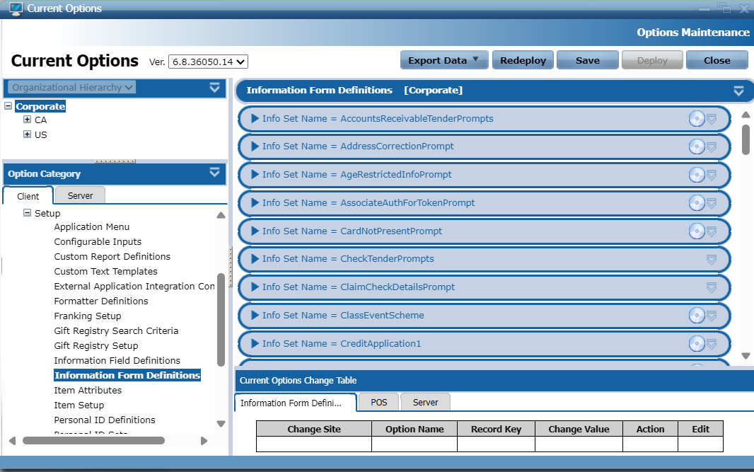The height and width of the screenshot is (472, 754).
Task: Open the Export Data dropdown button
Action: point(444,60)
